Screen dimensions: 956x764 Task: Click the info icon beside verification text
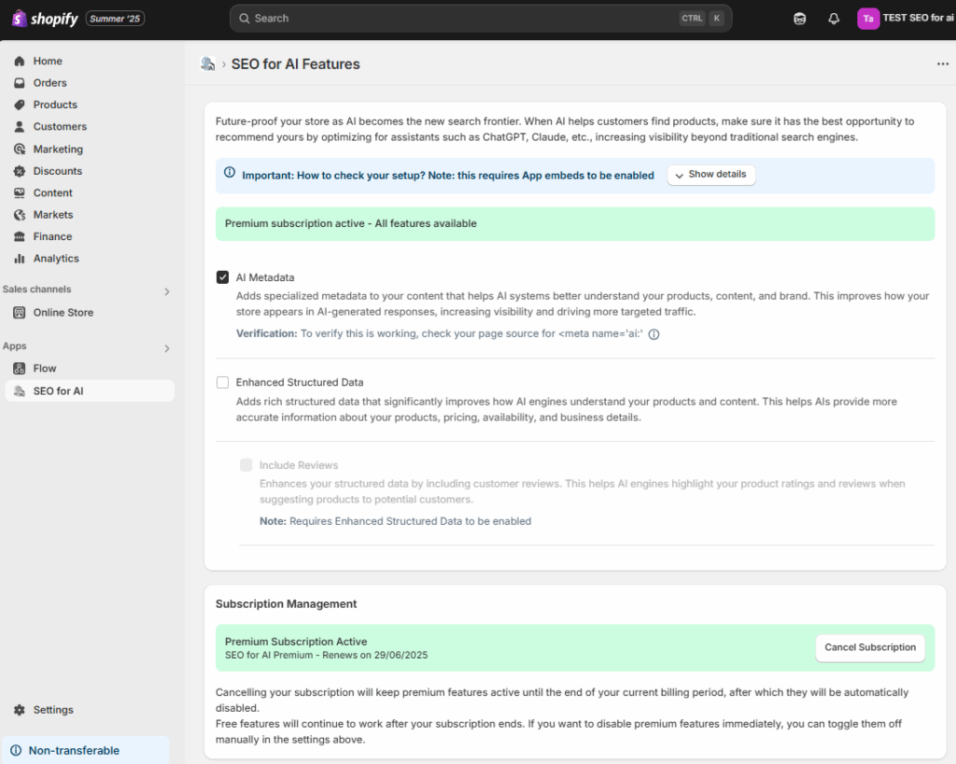pos(654,334)
